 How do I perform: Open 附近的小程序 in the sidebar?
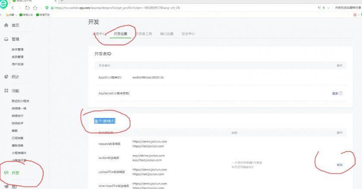pos(21,101)
